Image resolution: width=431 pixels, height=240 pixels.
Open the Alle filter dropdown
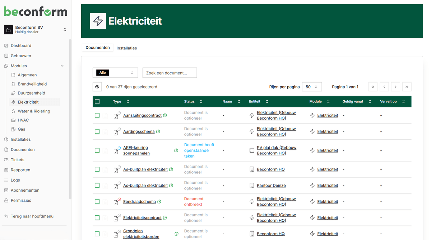click(115, 73)
